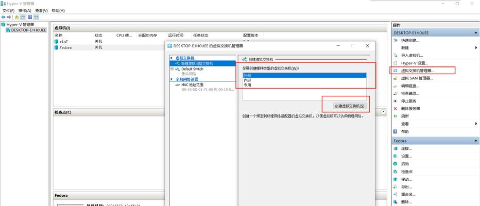480x206 pixels.
Task: Click the 导入虚拟机... action link
Action: pyautogui.click(x=412, y=56)
